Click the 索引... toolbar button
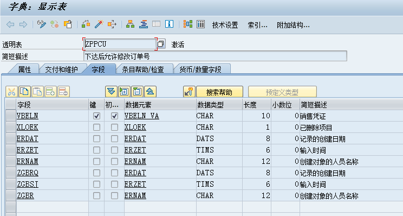 click(x=257, y=25)
